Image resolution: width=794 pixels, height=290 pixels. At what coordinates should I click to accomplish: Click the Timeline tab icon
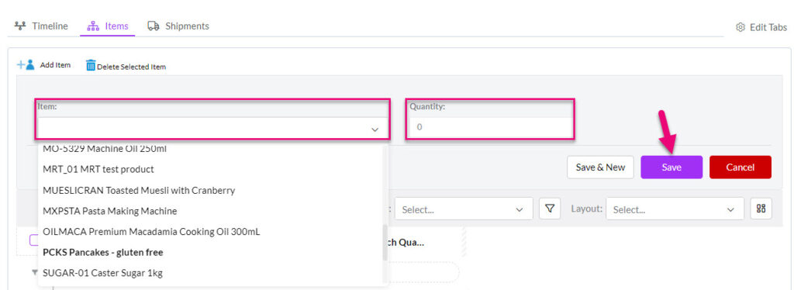[20, 26]
